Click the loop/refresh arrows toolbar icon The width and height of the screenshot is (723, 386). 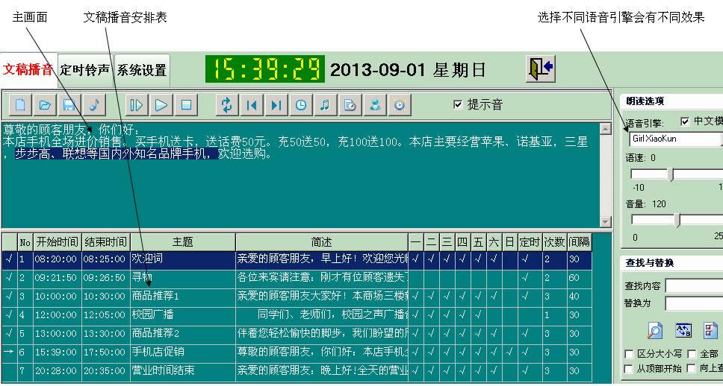tap(228, 105)
